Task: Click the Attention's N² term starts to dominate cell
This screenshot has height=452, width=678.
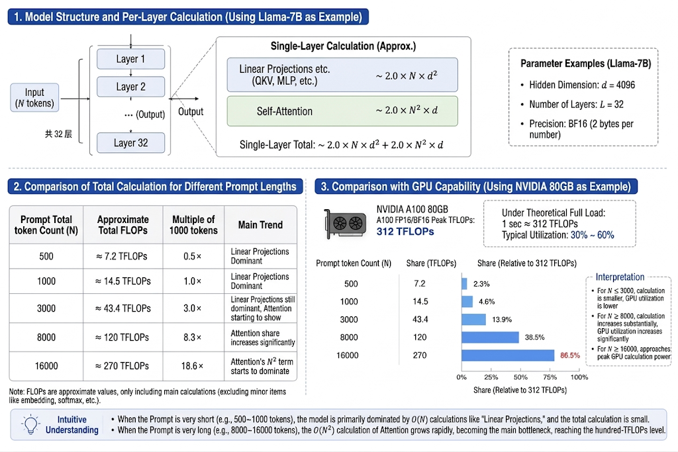Action: point(261,366)
